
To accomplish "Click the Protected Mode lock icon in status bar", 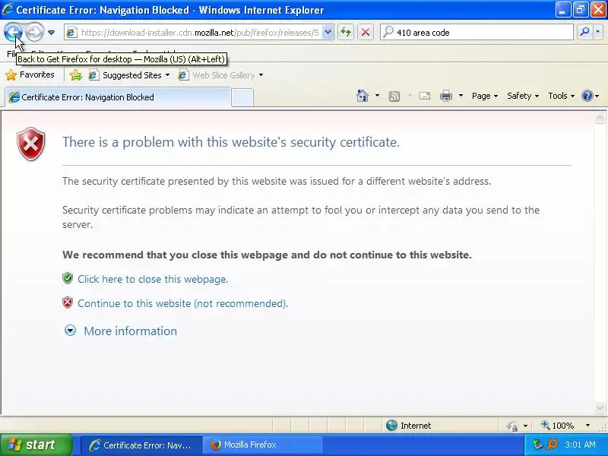I will (x=512, y=426).
